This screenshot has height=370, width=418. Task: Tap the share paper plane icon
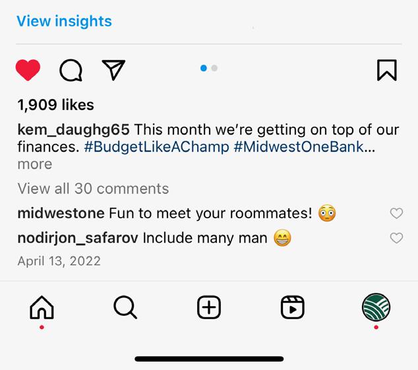(113, 69)
